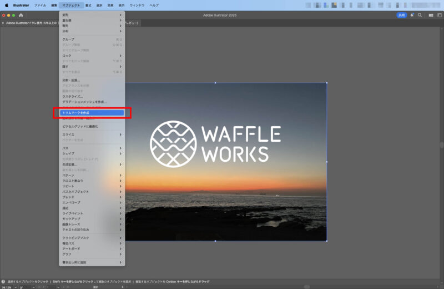Click the workspace switcher icon
The image size is (444, 289).
(438, 15)
